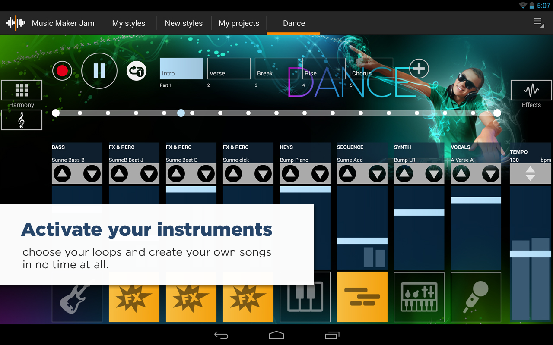Click down arrow on SunneB Beat J
Screen dimensions: 553x345
tap(149, 174)
